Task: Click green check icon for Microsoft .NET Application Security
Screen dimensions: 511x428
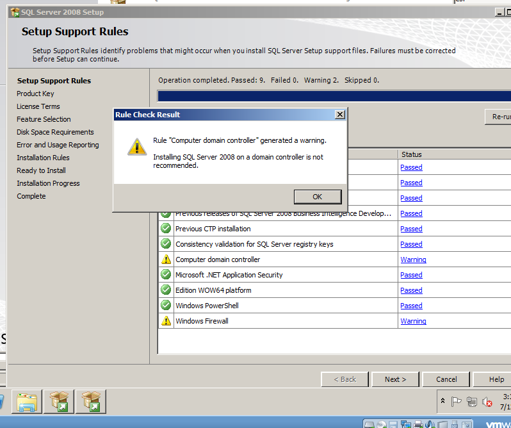Action: pyautogui.click(x=166, y=274)
